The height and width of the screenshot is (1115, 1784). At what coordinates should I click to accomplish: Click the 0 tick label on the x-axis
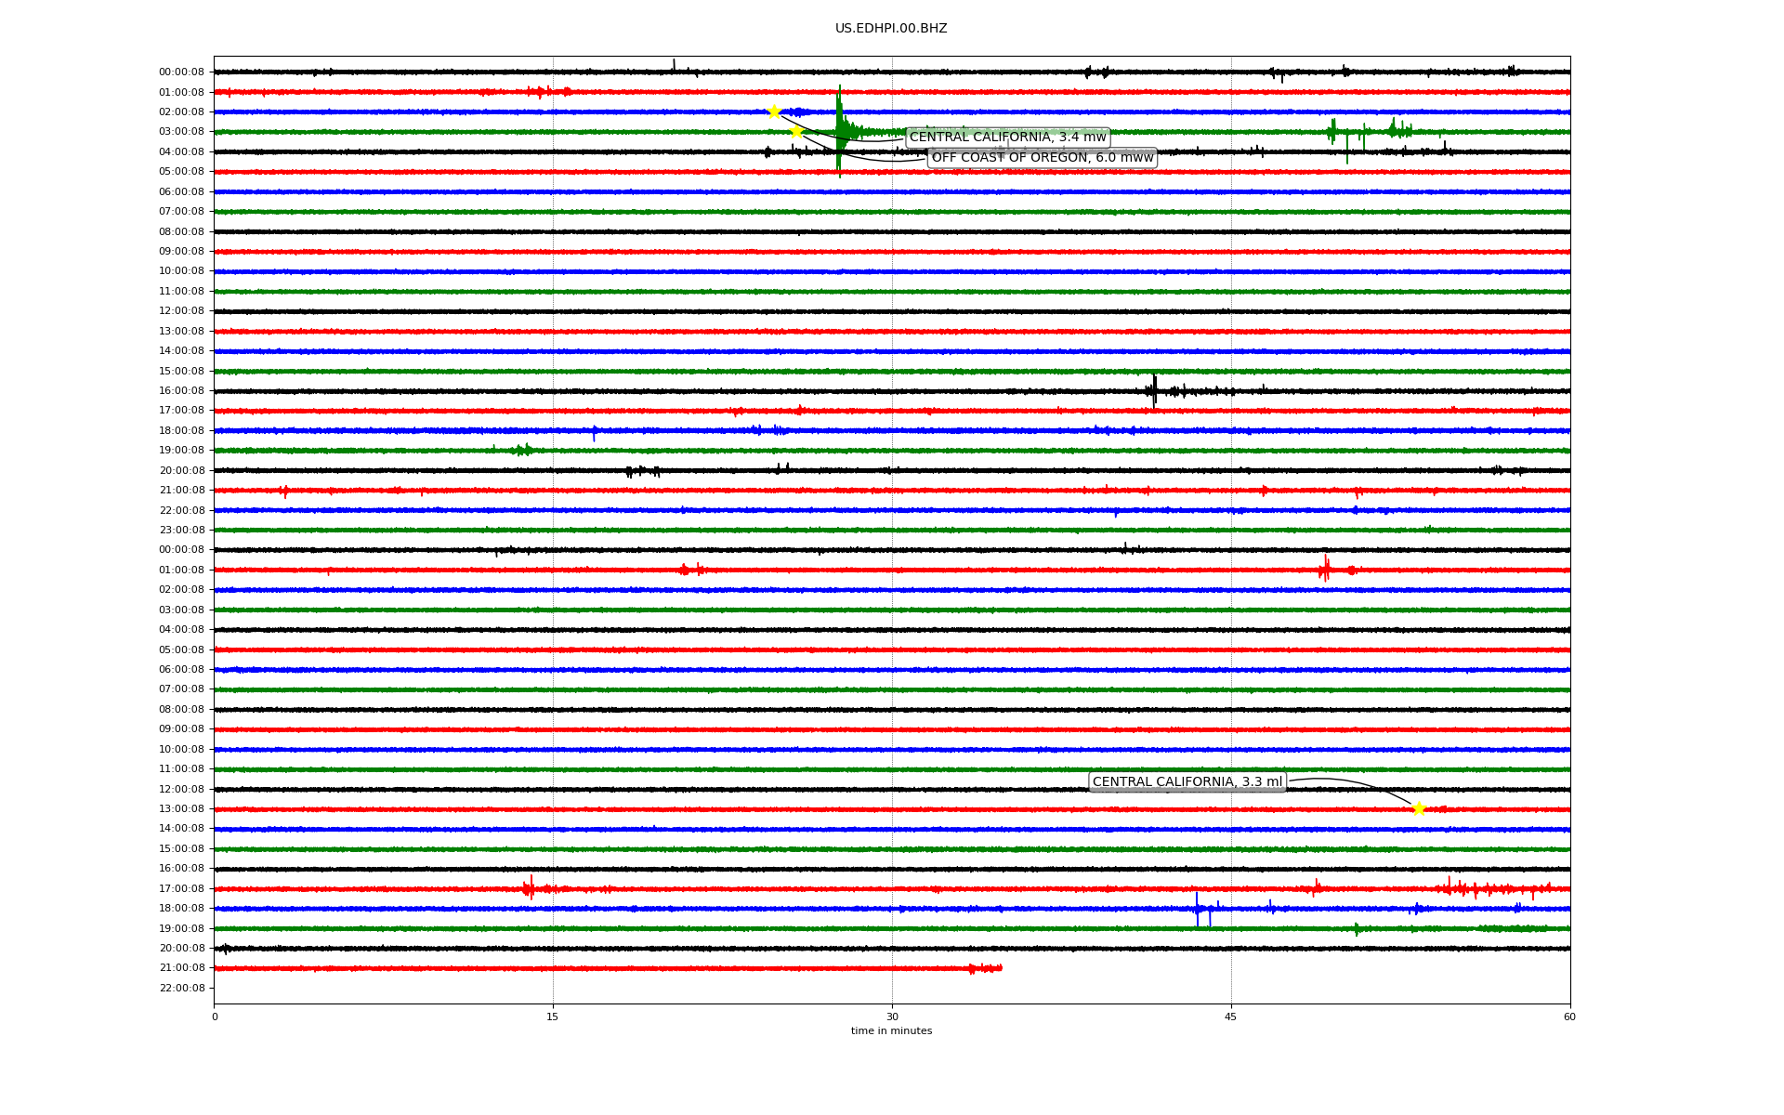click(215, 1017)
